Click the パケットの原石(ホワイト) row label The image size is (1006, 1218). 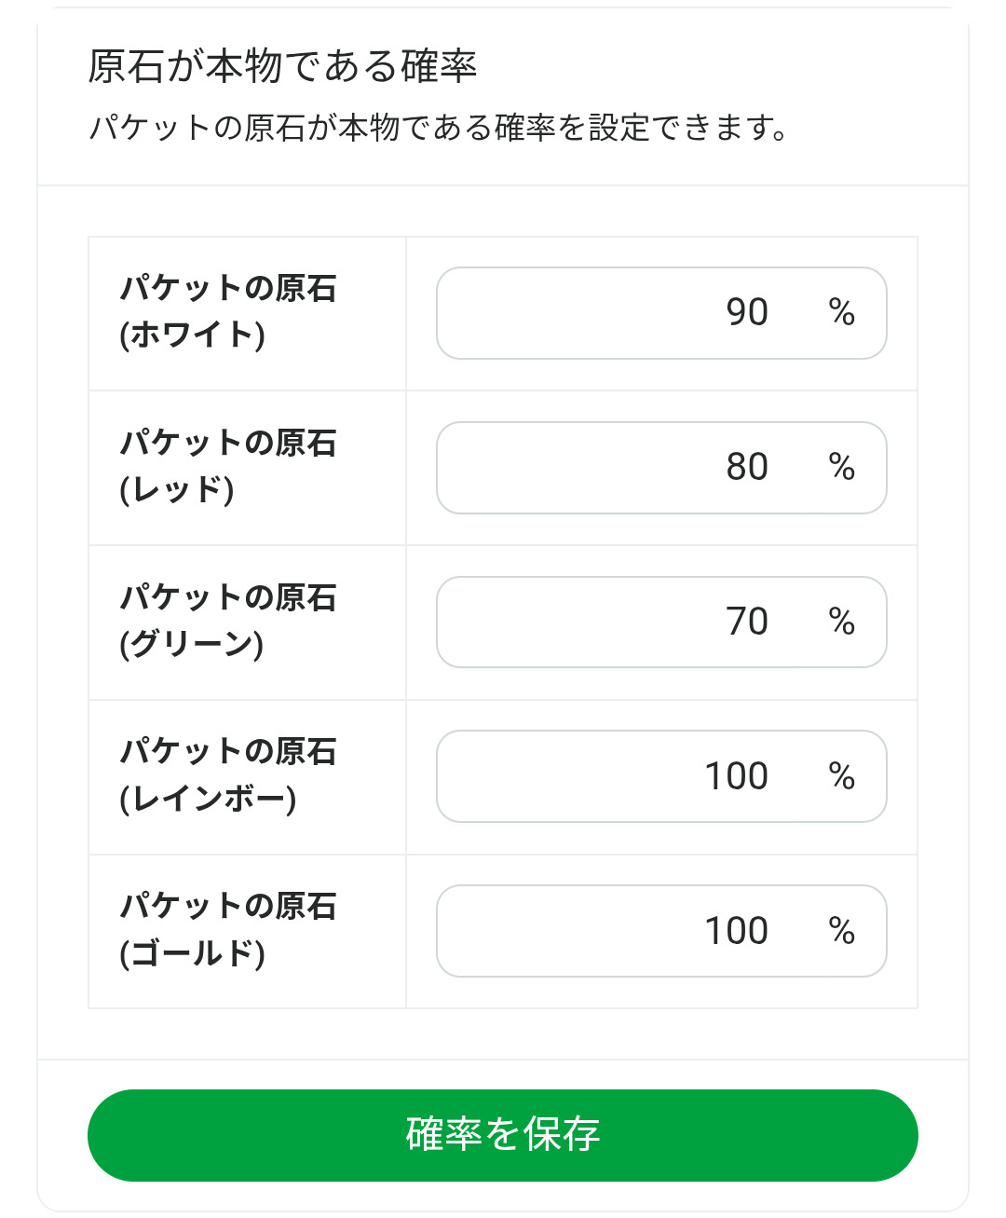tap(228, 311)
